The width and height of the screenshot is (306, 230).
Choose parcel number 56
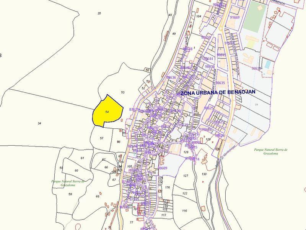[119, 142]
